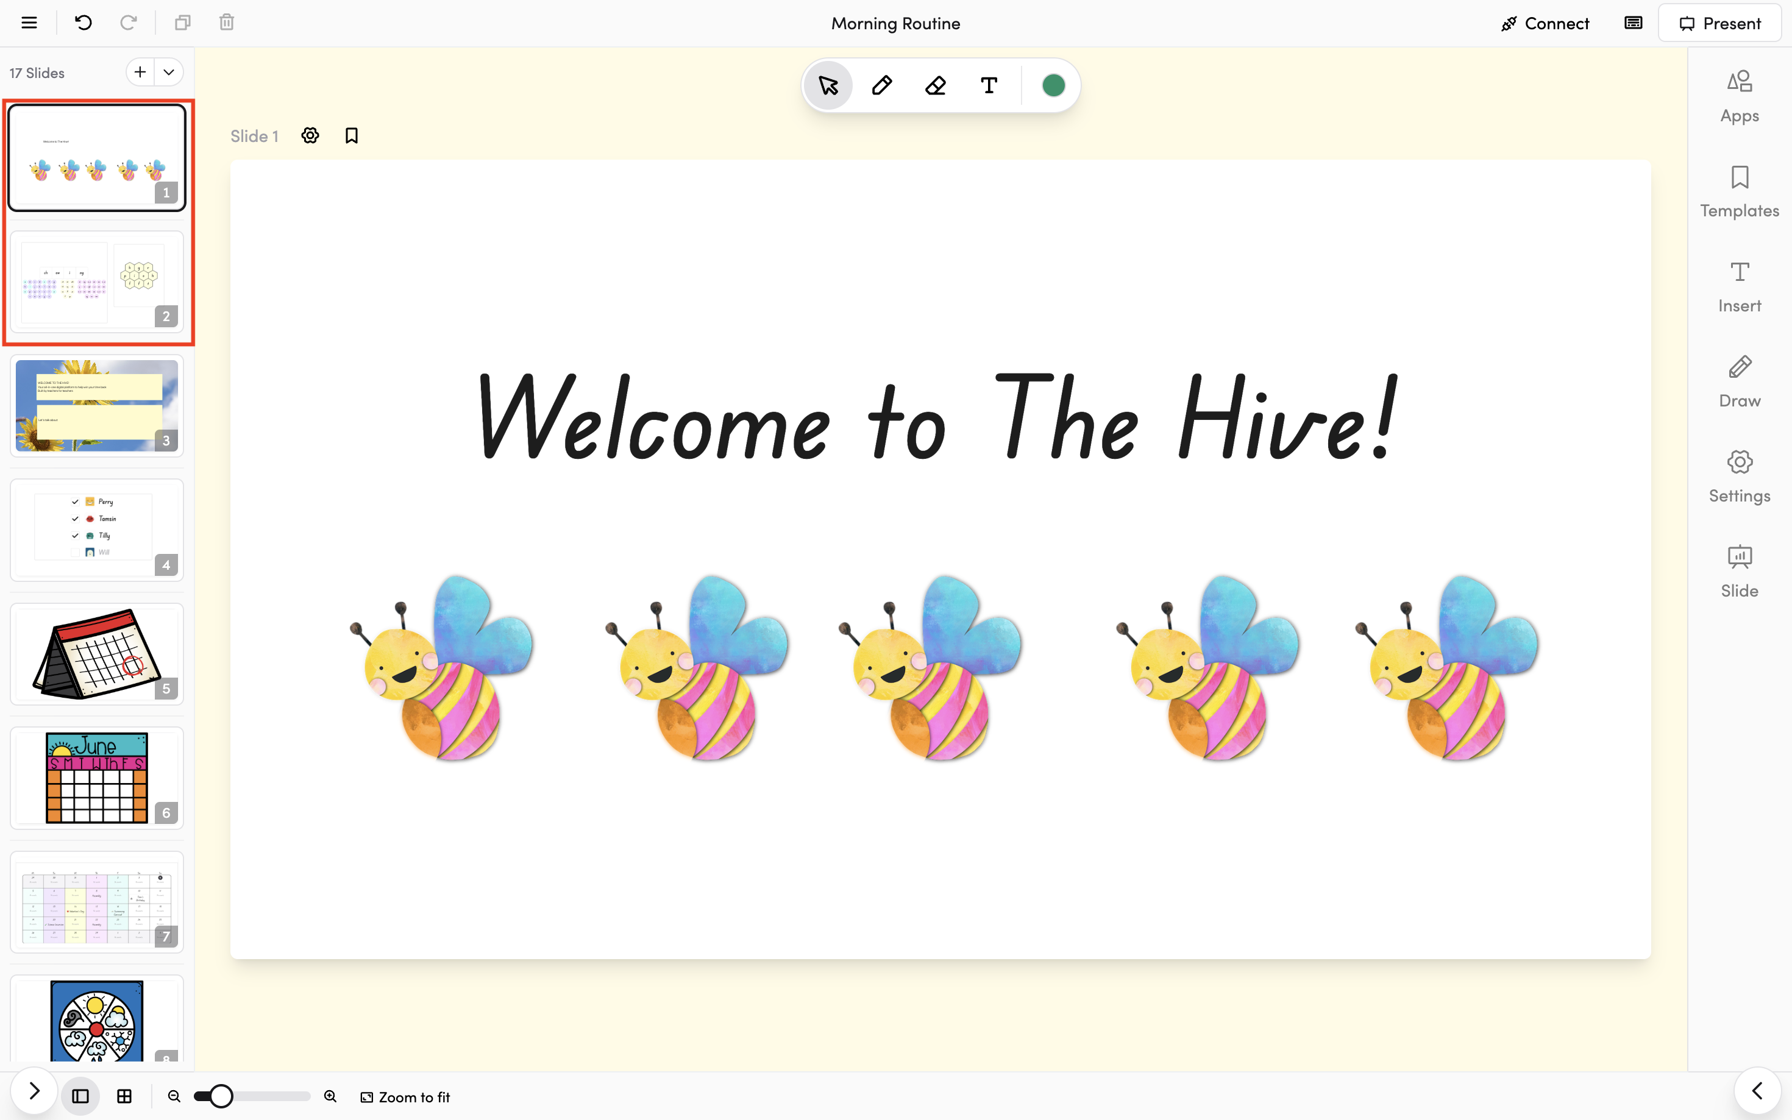The height and width of the screenshot is (1120, 1792).
Task: Toggle the presenter notes icon beside Connect
Action: (1633, 22)
